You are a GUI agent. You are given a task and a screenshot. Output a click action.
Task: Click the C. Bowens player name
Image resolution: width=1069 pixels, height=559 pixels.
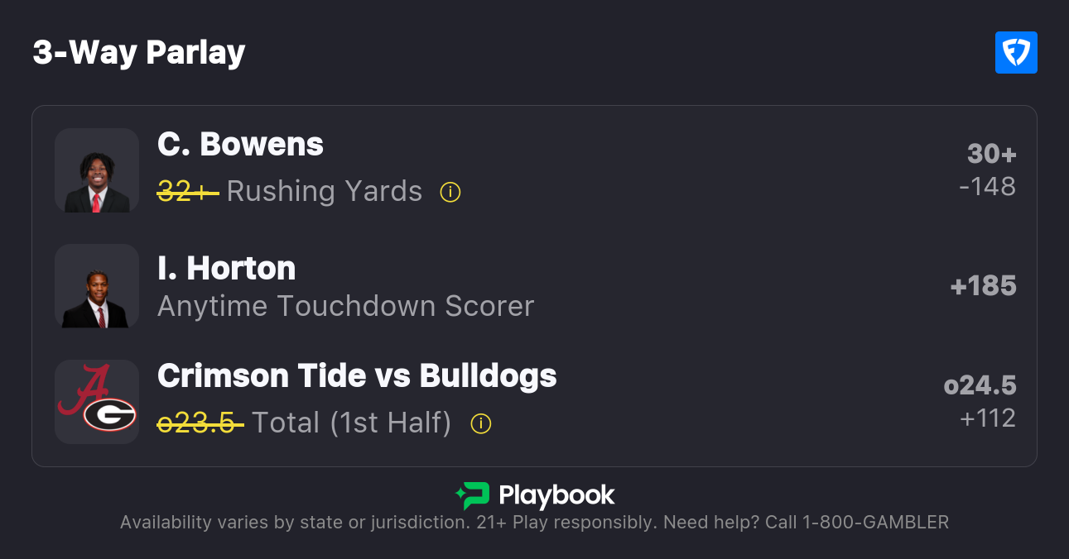point(240,145)
